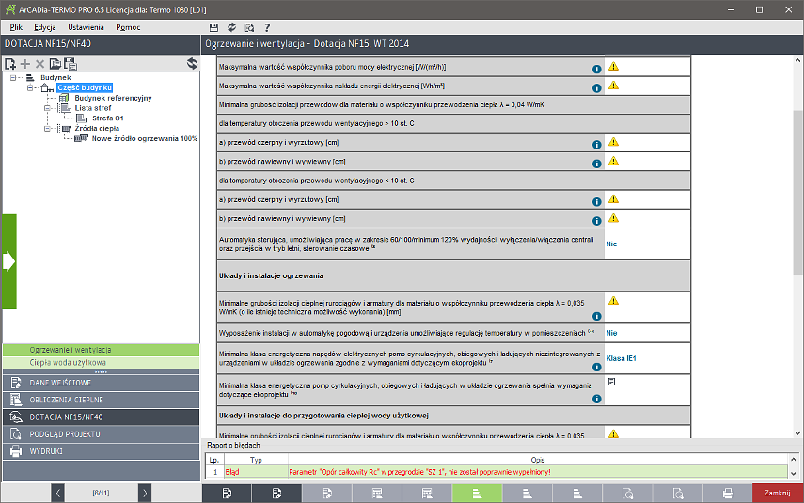Collapse the Źródła ciepła node expander
This screenshot has width=804, height=503.
tap(47, 128)
